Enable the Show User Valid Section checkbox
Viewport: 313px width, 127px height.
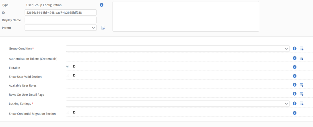coord(67,76)
